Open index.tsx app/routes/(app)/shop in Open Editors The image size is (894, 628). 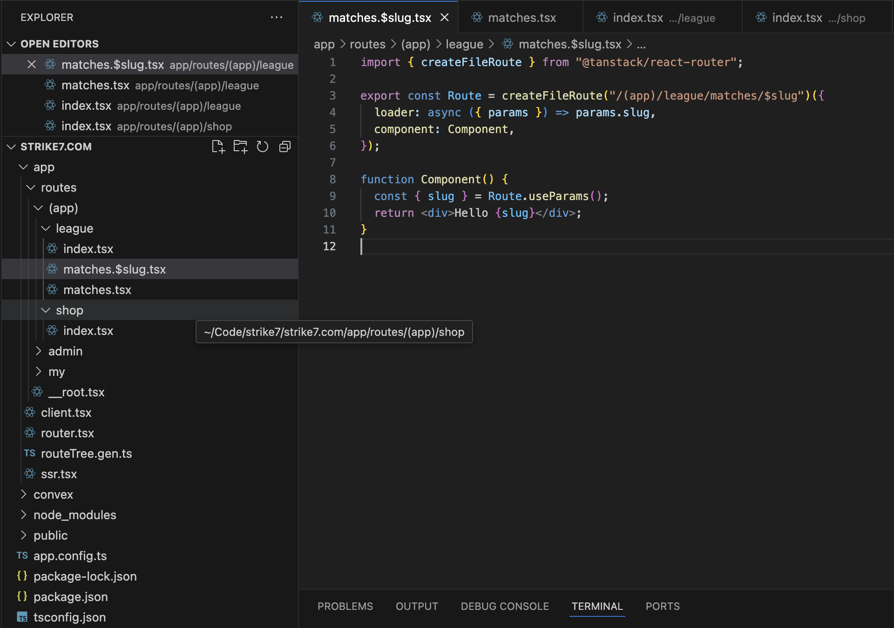(x=150, y=126)
